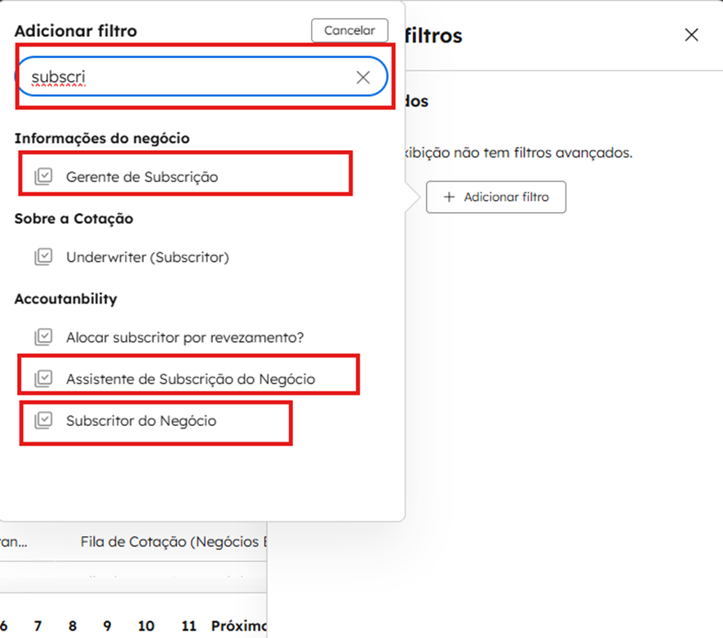Viewport: 723px width, 638px height.
Task: Click the icon beside Assistente de Subscrição do Negócio
Action: (43, 379)
